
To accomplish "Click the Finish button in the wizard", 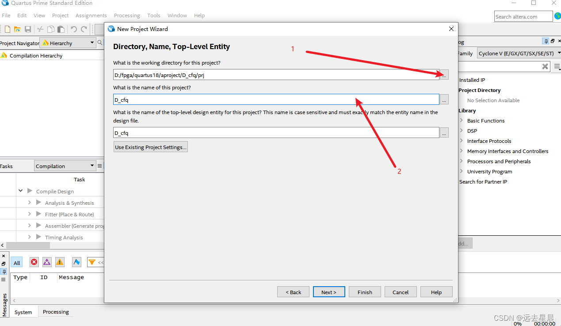I will pos(365,292).
